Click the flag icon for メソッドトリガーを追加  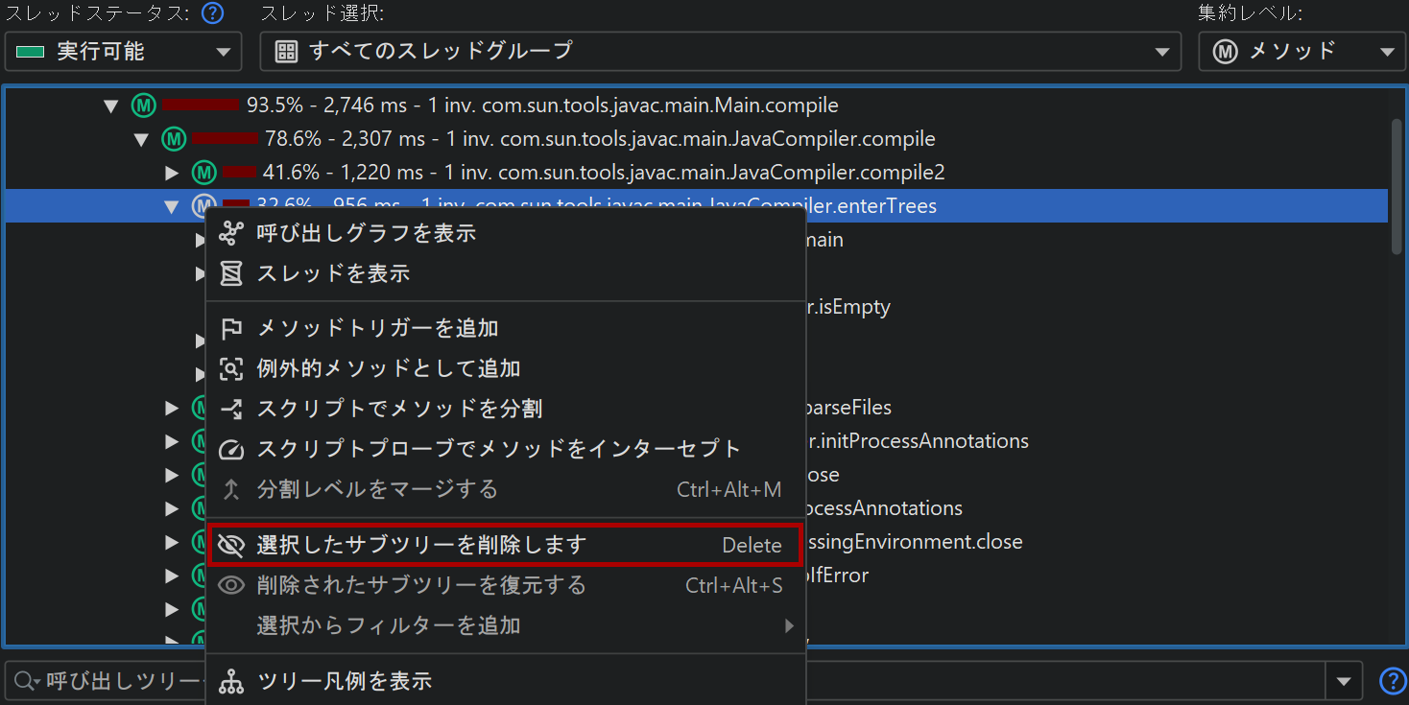pos(231,329)
